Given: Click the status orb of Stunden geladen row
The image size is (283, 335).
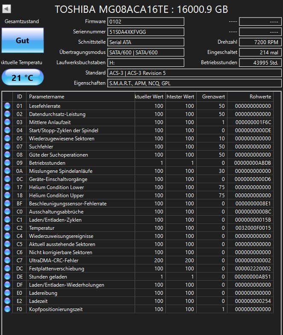Looking at the screenshot, I should point(7,276).
